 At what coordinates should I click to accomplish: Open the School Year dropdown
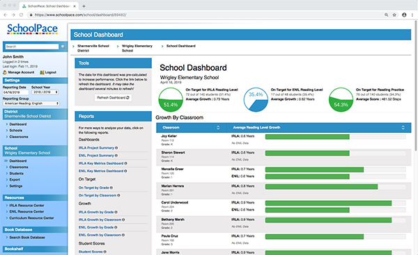coord(45,92)
